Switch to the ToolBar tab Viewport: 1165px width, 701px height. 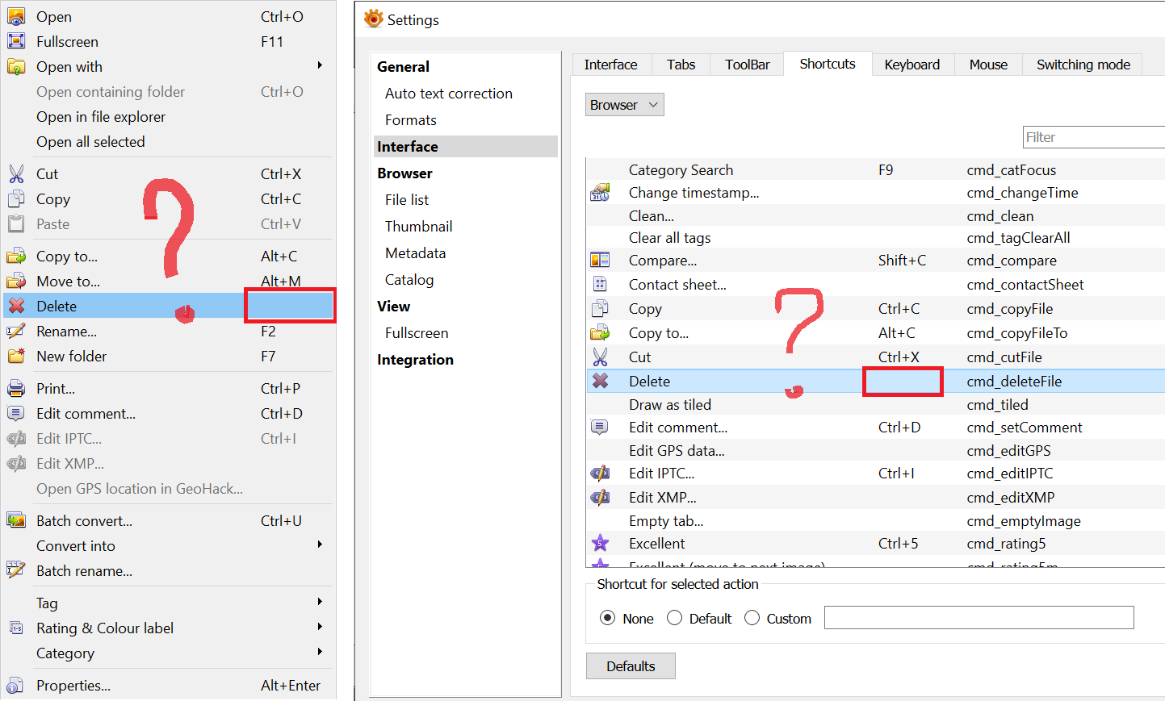tap(747, 65)
